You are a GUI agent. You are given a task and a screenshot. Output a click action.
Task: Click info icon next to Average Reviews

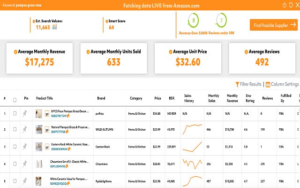tap(246, 52)
